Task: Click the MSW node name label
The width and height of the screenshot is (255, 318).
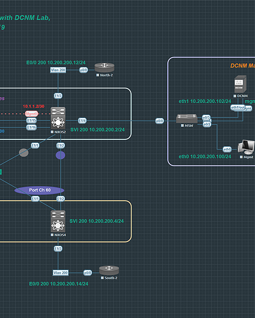Action: click(x=189, y=126)
